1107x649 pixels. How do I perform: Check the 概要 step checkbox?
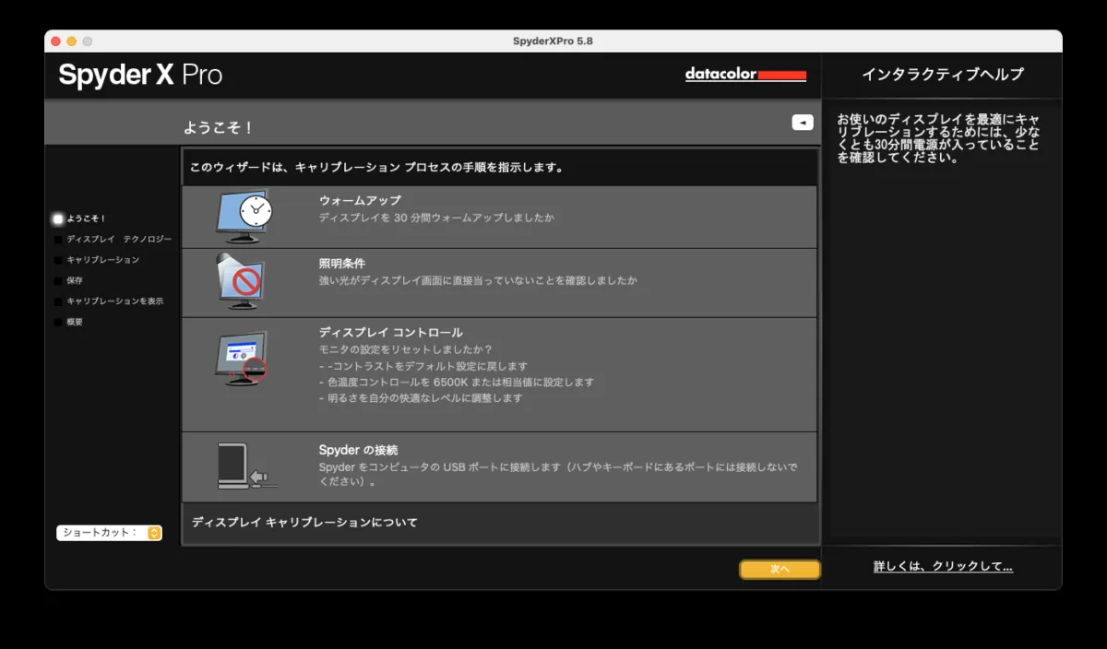click(x=56, y=322)
